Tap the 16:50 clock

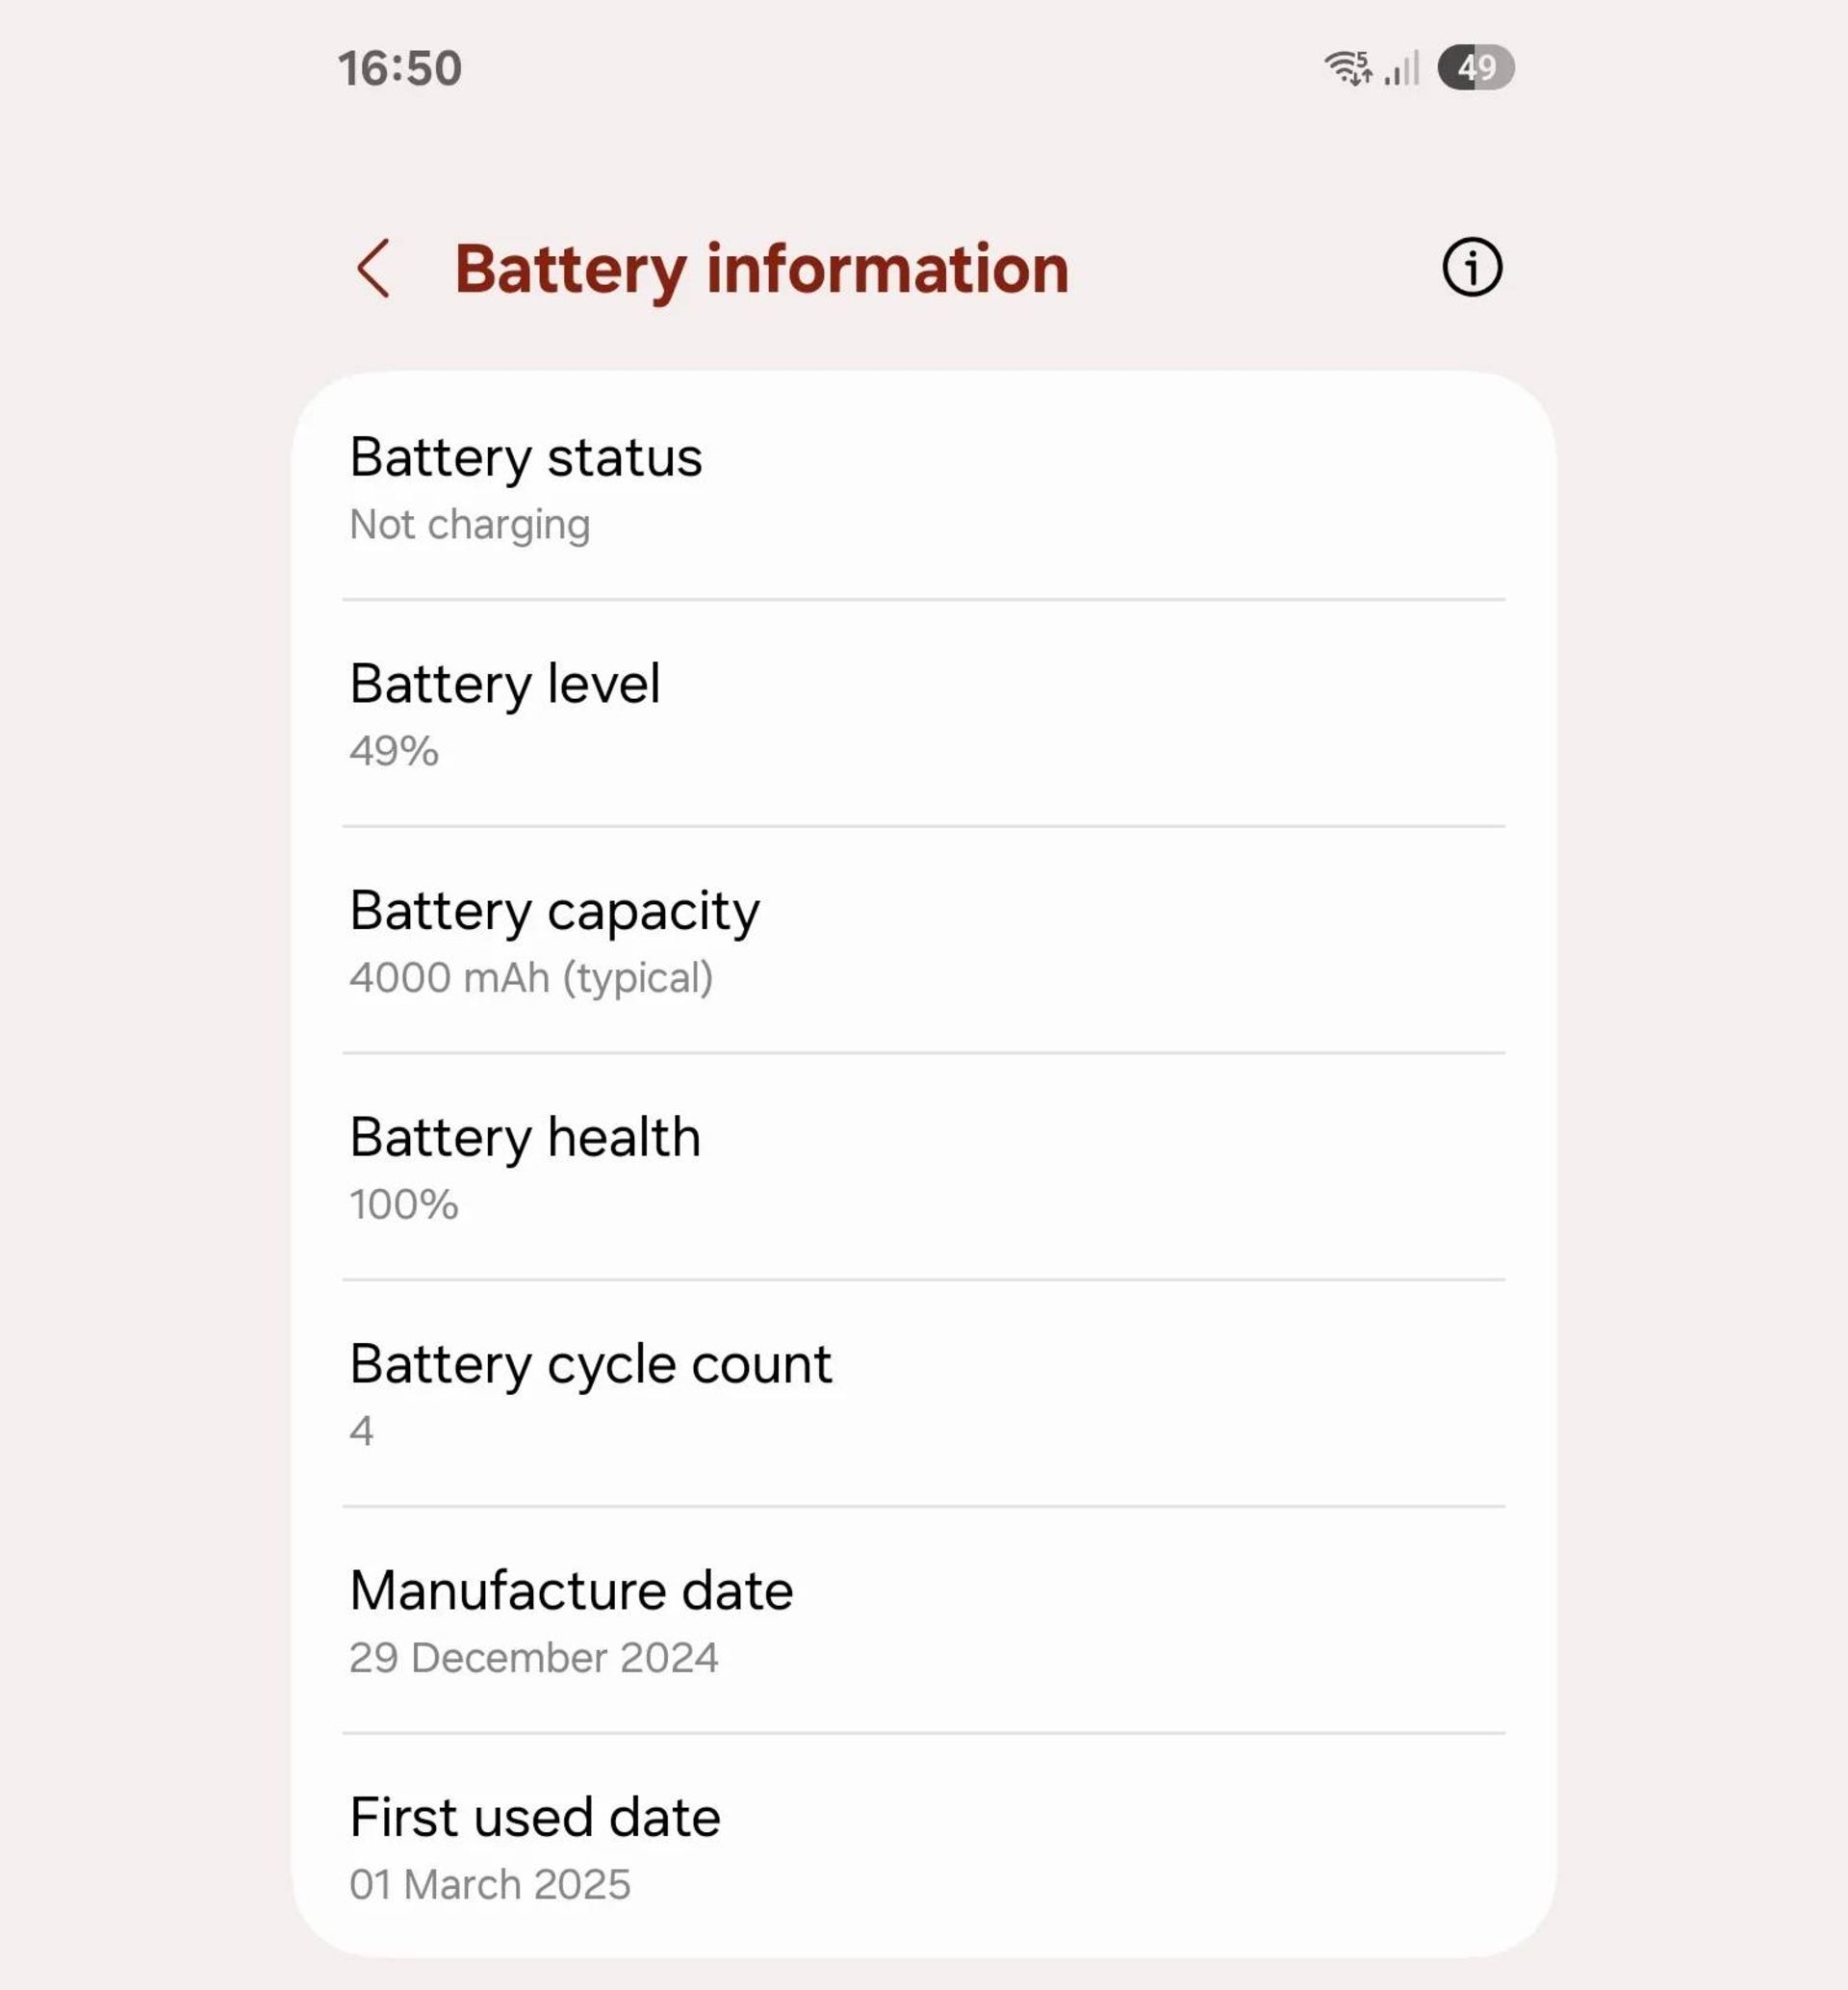coord(400,68)
